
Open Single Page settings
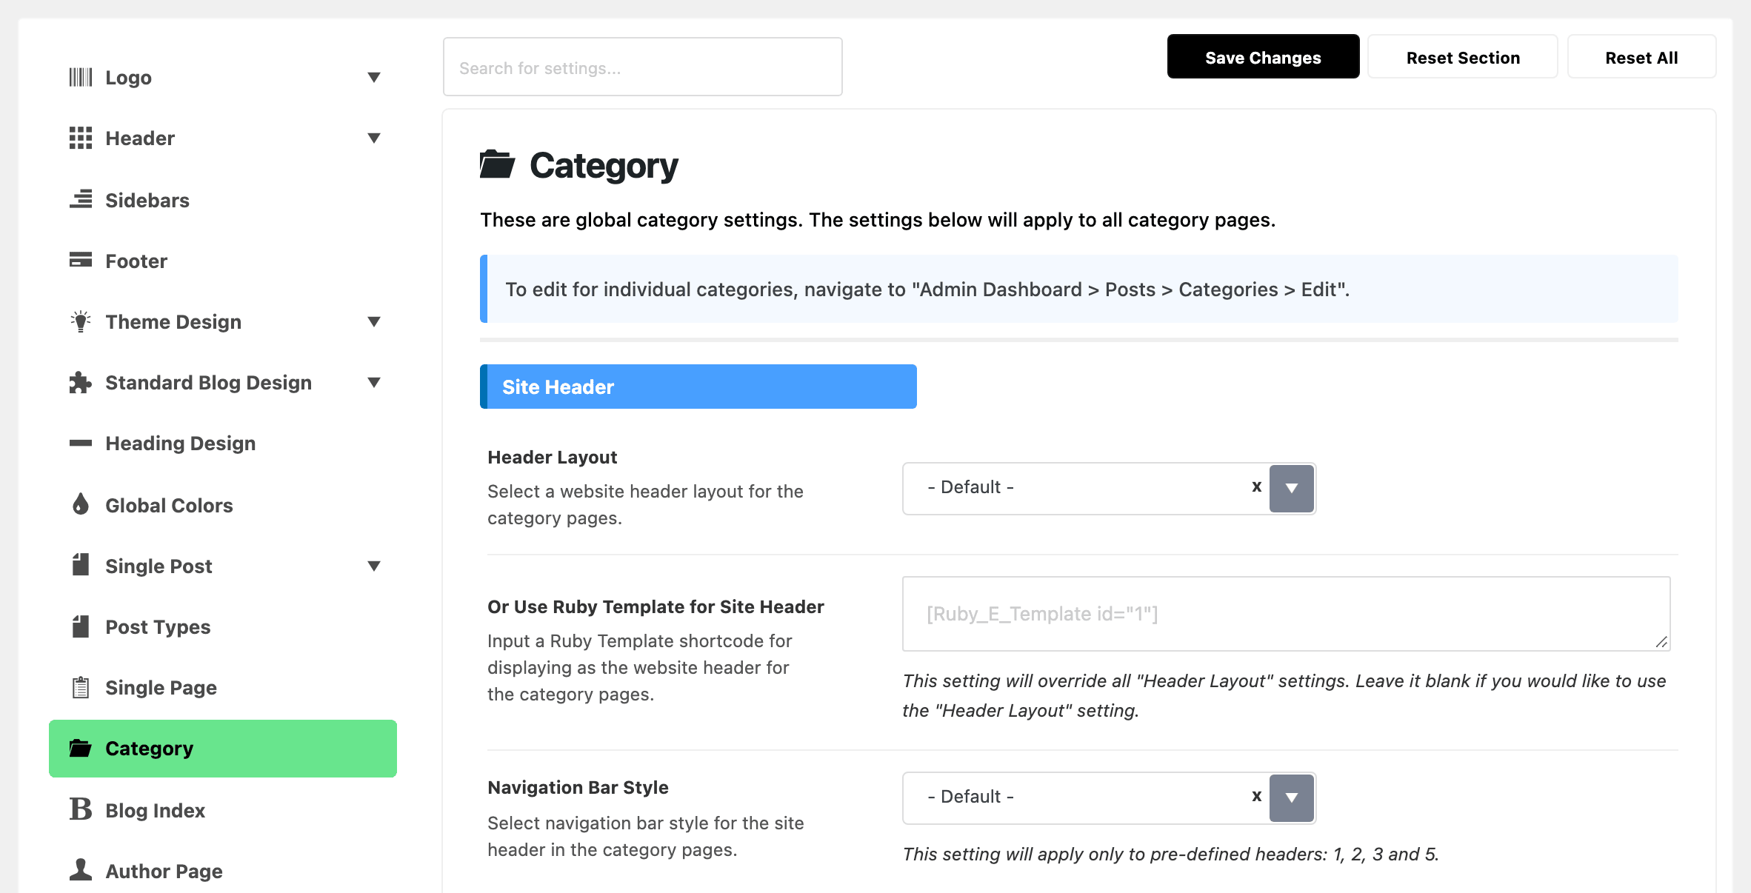223,687
